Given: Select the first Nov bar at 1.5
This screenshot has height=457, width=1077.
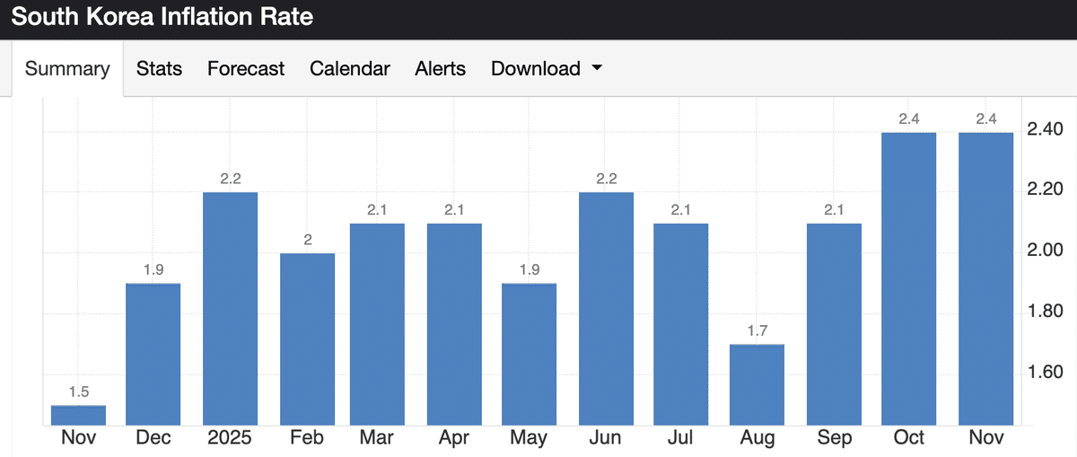Looking at the screenshot, I should 78,415.
